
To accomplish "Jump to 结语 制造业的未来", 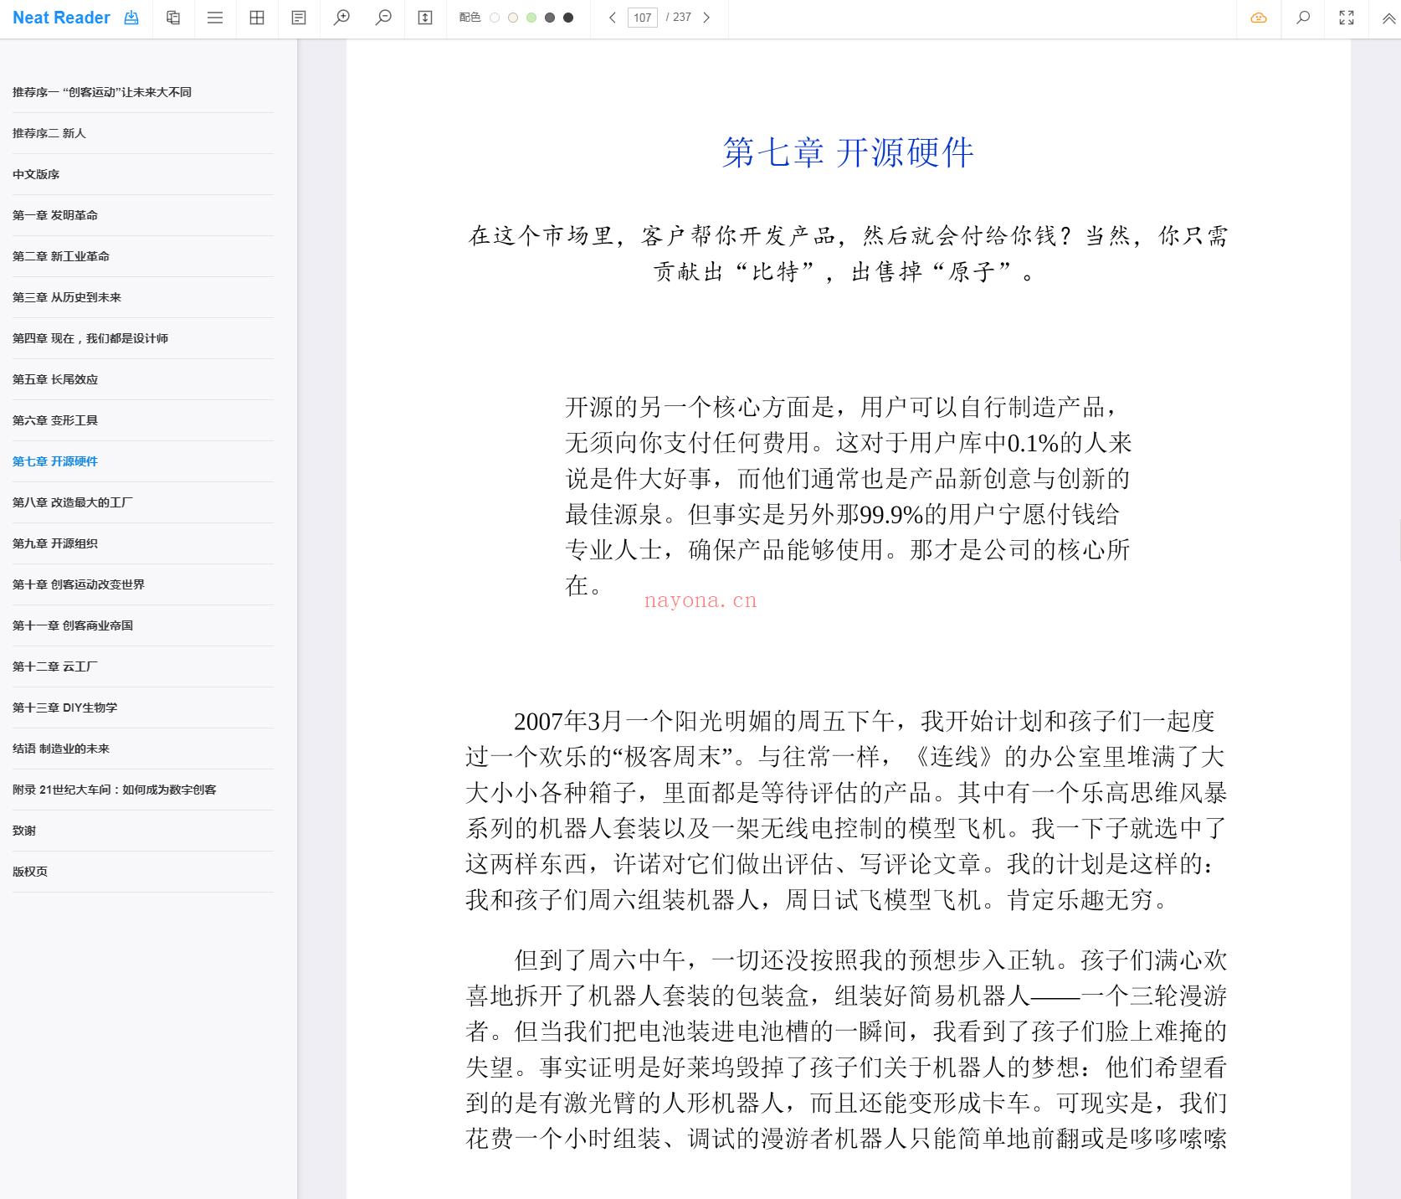I will [61, 749].
